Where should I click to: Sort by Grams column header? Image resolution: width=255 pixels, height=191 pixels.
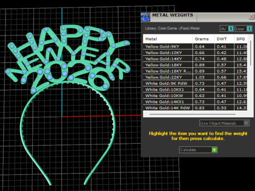point(203,39)
